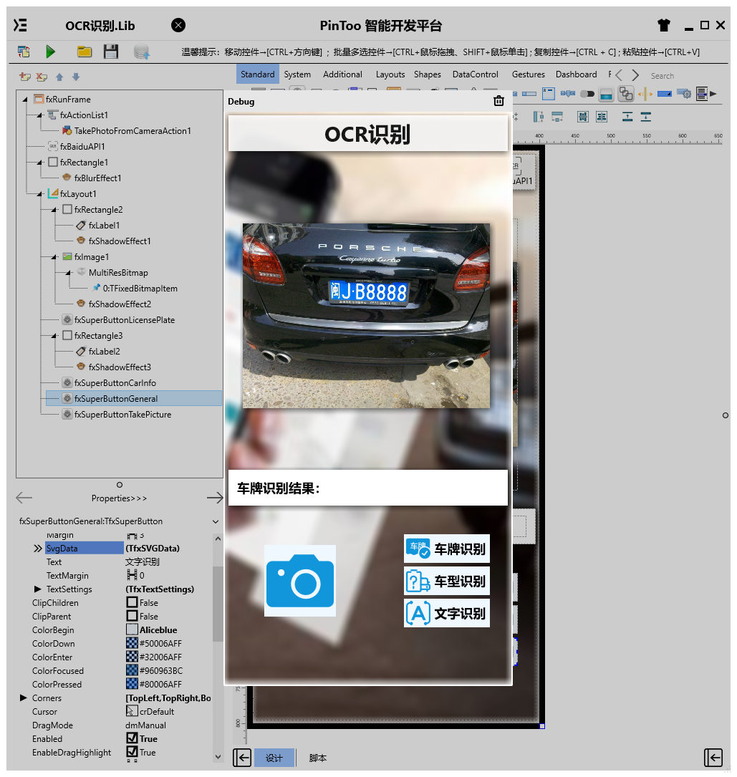
Task: Expand the Corners property
Action: point(24,698)
